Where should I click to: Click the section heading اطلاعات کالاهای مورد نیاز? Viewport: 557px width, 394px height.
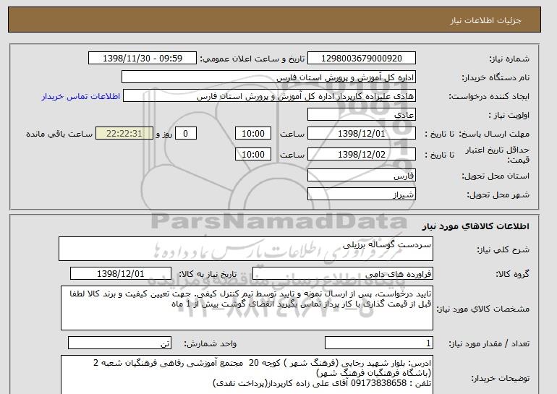coord(475,226)
